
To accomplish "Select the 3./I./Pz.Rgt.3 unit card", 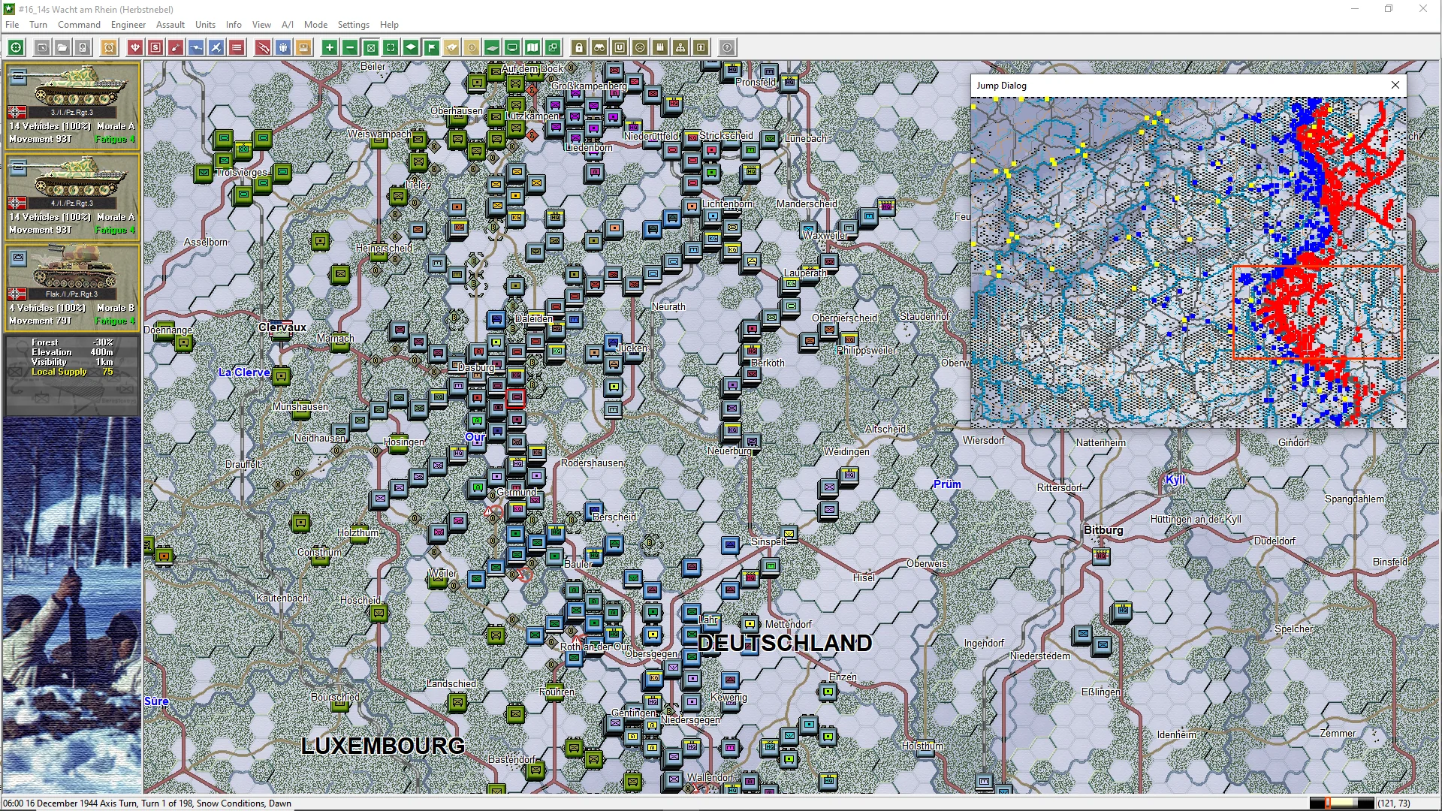I will [x=72, y=105].
